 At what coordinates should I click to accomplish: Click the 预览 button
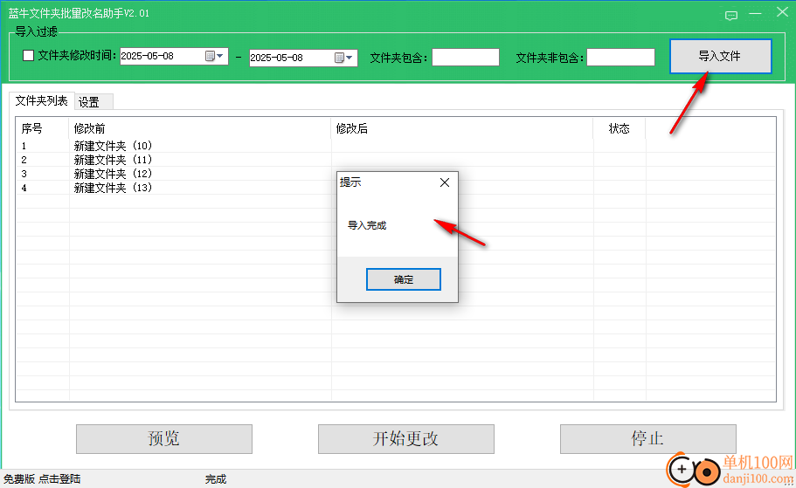[x=164, y=439]
